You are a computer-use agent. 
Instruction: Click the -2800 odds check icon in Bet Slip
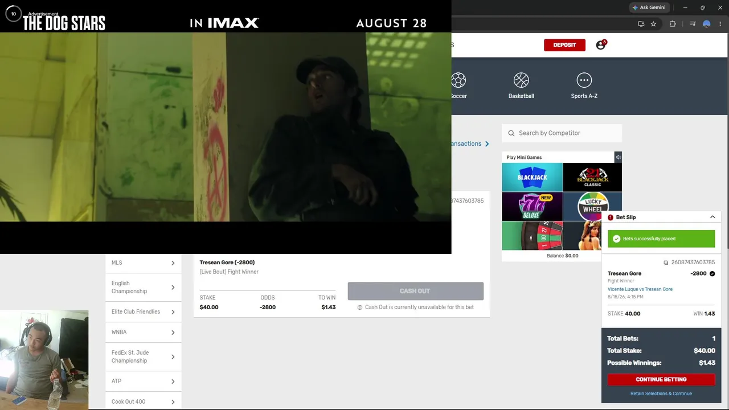(712, 273)
